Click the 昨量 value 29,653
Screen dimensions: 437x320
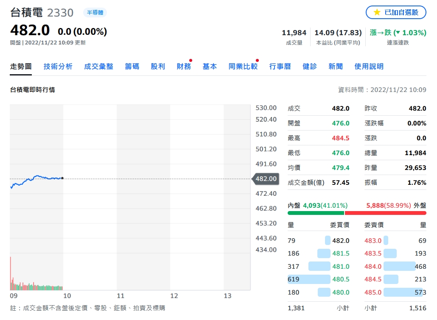tap(415, 168)
